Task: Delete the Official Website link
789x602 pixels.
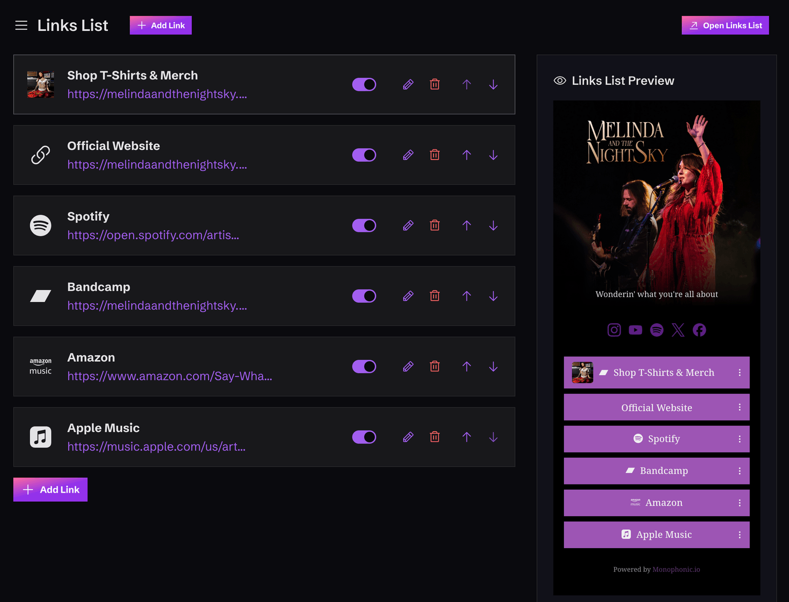Action: pyautogui.click(x=435, y=155)
